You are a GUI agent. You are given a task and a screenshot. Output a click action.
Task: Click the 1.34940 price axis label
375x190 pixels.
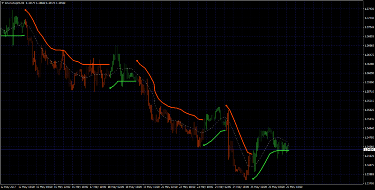point(368,128)
